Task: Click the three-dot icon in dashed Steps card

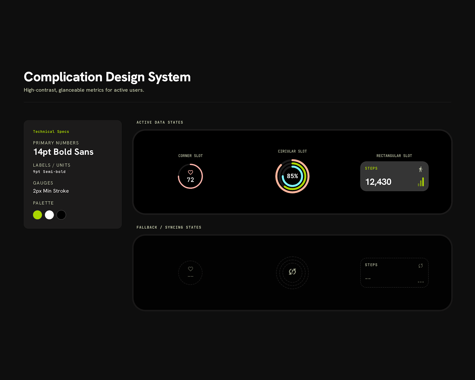Action: click(x=421, y=282)
